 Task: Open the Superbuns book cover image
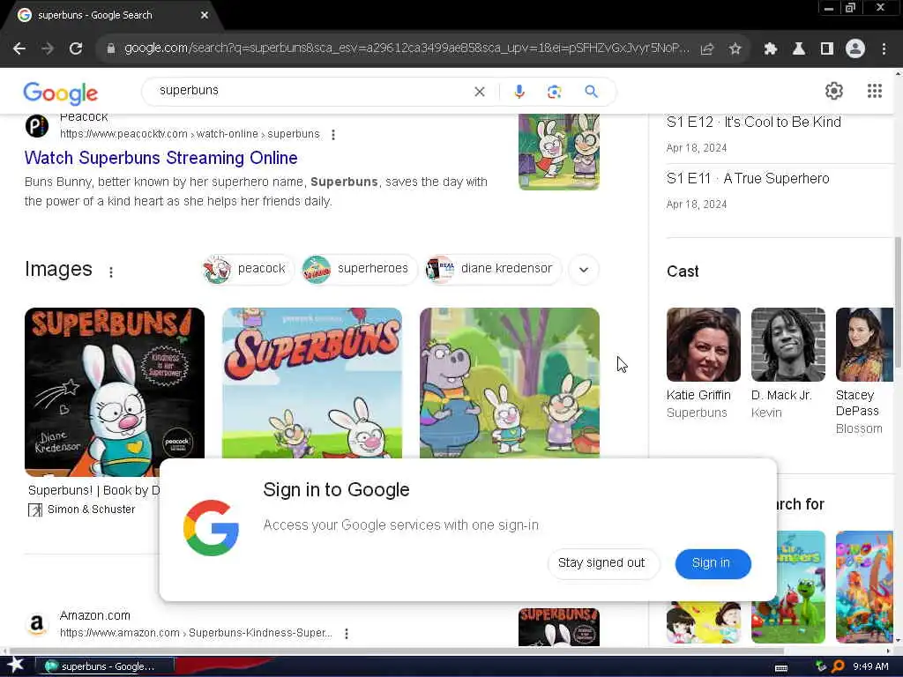tap(115, 391)
